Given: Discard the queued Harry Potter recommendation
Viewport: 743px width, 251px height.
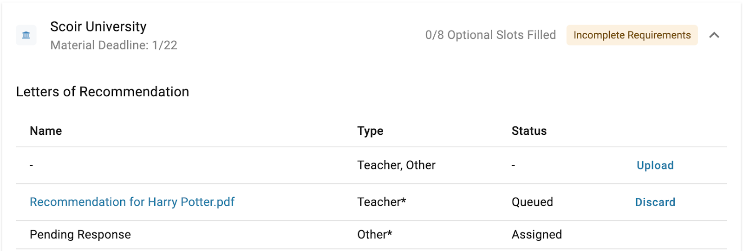Looking at the screenshot, I should click(x=655, y=202).
